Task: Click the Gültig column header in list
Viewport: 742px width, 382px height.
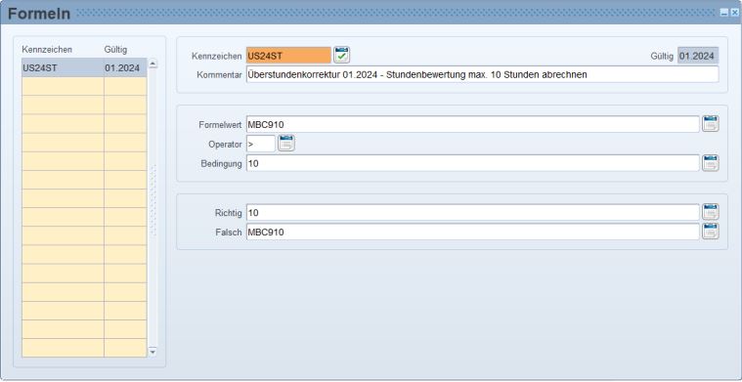Action: 115,49
